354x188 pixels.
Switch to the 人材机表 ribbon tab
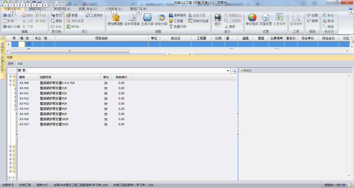[x=114, y=9]
